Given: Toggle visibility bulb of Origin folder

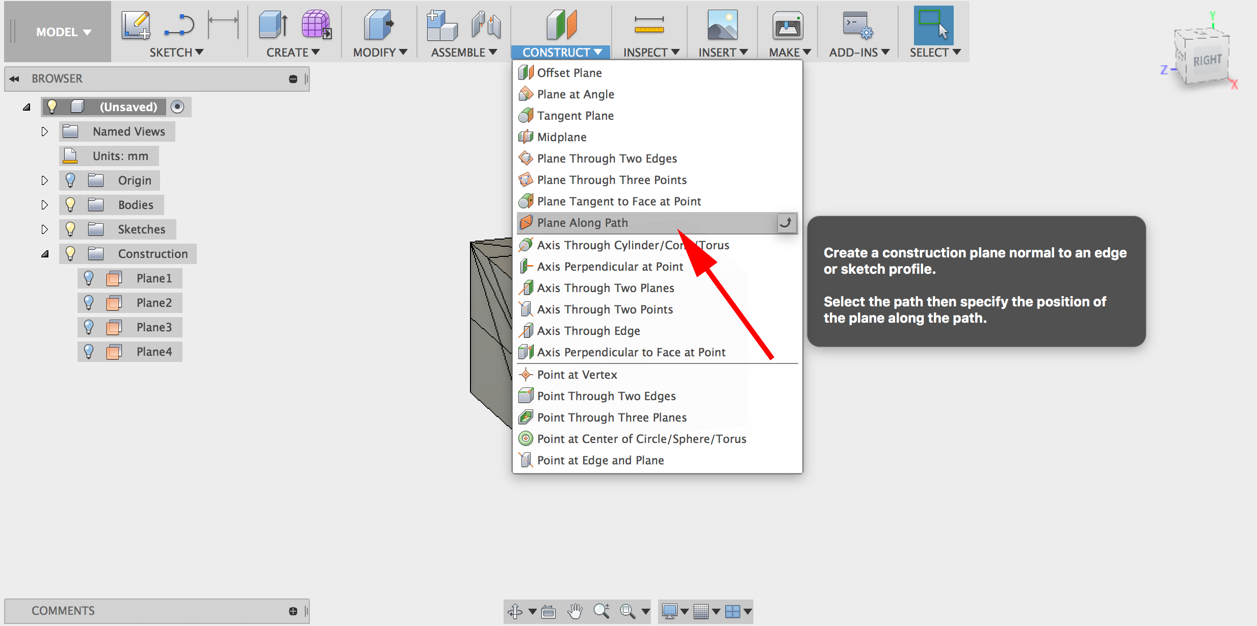Looking at the screenshot, I should 70,180.
